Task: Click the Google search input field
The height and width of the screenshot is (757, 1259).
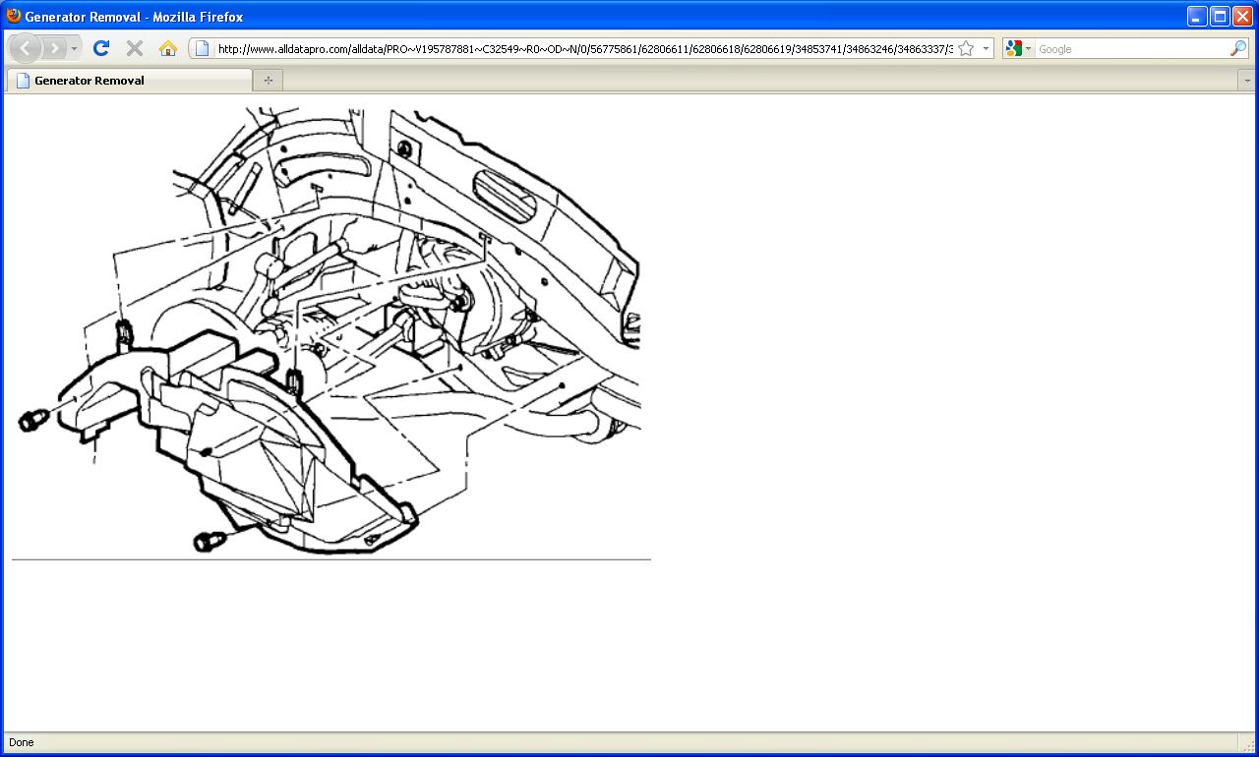Action: [x=1131, y=48]
